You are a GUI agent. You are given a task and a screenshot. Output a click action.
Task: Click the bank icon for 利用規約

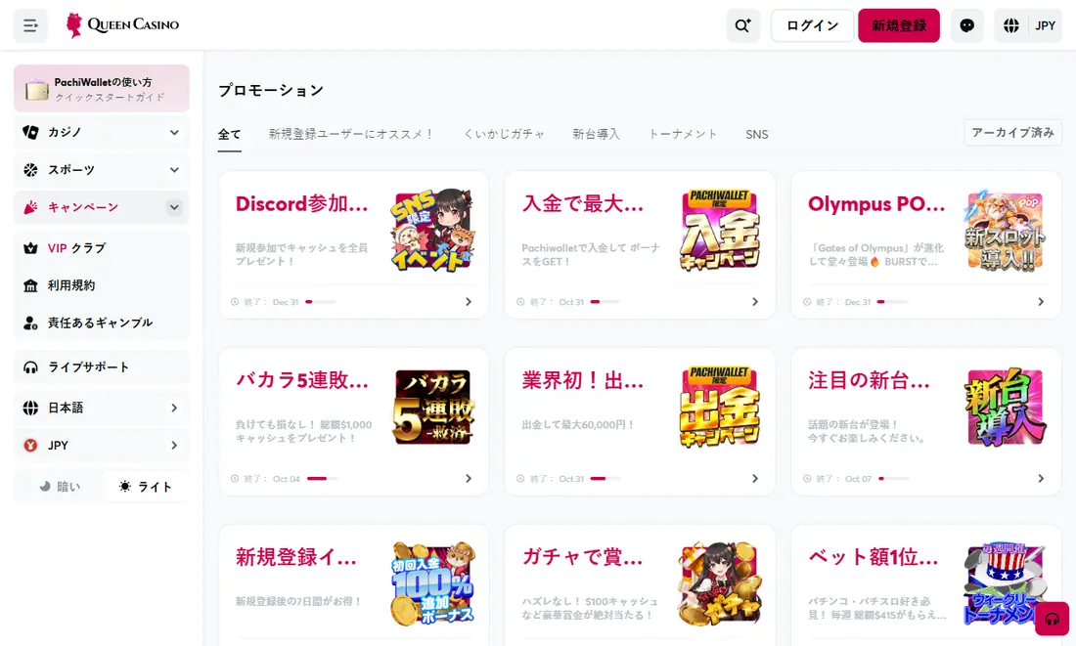tap(30, 285)
